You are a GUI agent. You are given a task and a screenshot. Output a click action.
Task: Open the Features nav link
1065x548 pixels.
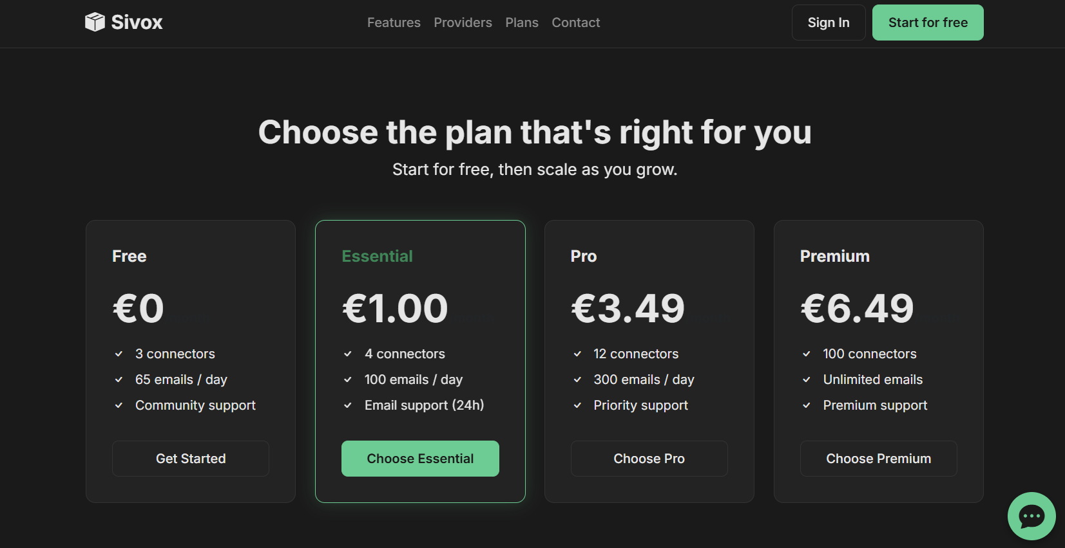pos(394,23)
